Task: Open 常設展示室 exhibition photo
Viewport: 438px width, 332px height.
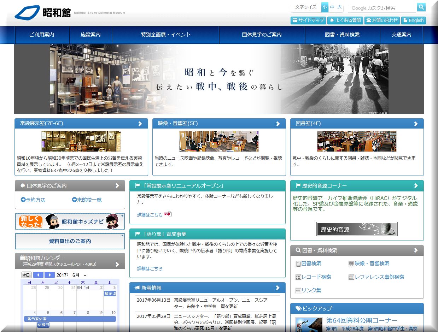Action: click(x=81, y=141)
